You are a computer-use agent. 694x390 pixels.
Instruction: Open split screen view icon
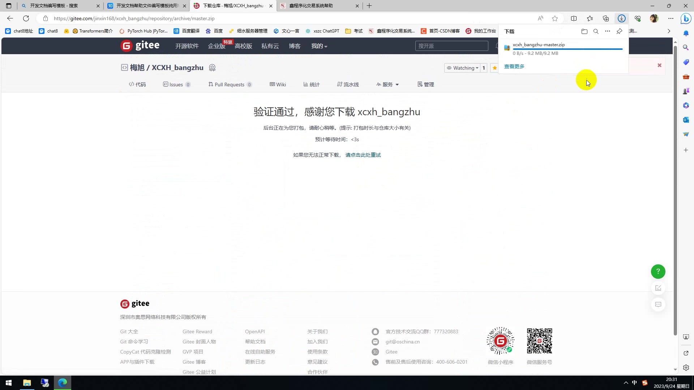pos(574,18)
